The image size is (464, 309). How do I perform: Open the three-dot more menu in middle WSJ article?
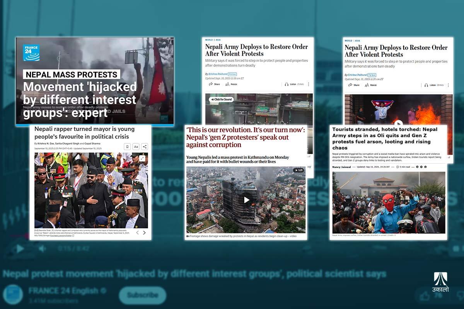[x=309, y=84]
